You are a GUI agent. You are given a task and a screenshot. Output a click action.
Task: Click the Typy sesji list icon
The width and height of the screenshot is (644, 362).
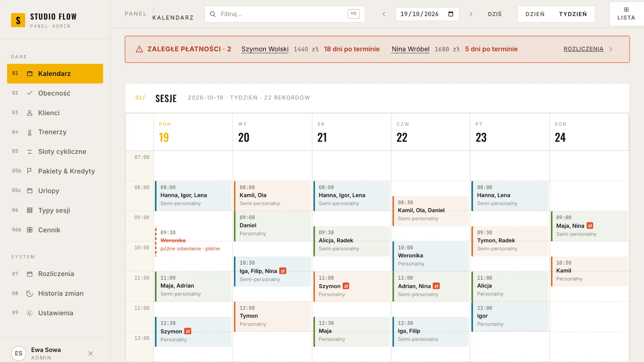coord(30,210)
